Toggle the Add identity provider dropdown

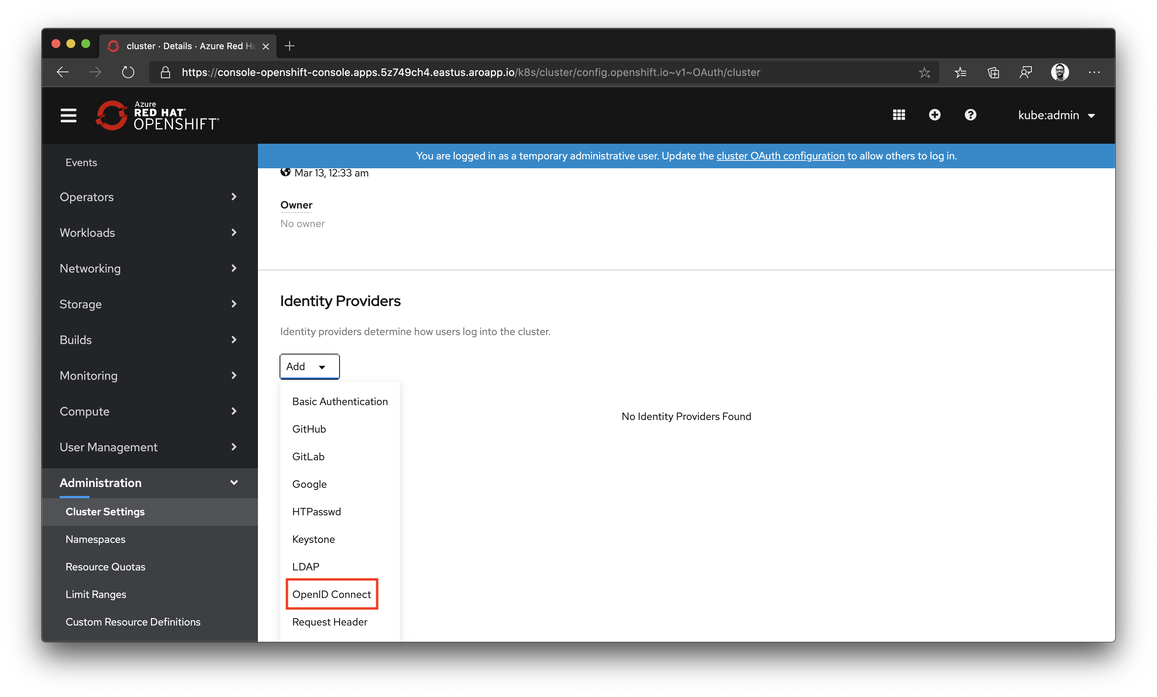pyautogui.click(x=309, y=366)
